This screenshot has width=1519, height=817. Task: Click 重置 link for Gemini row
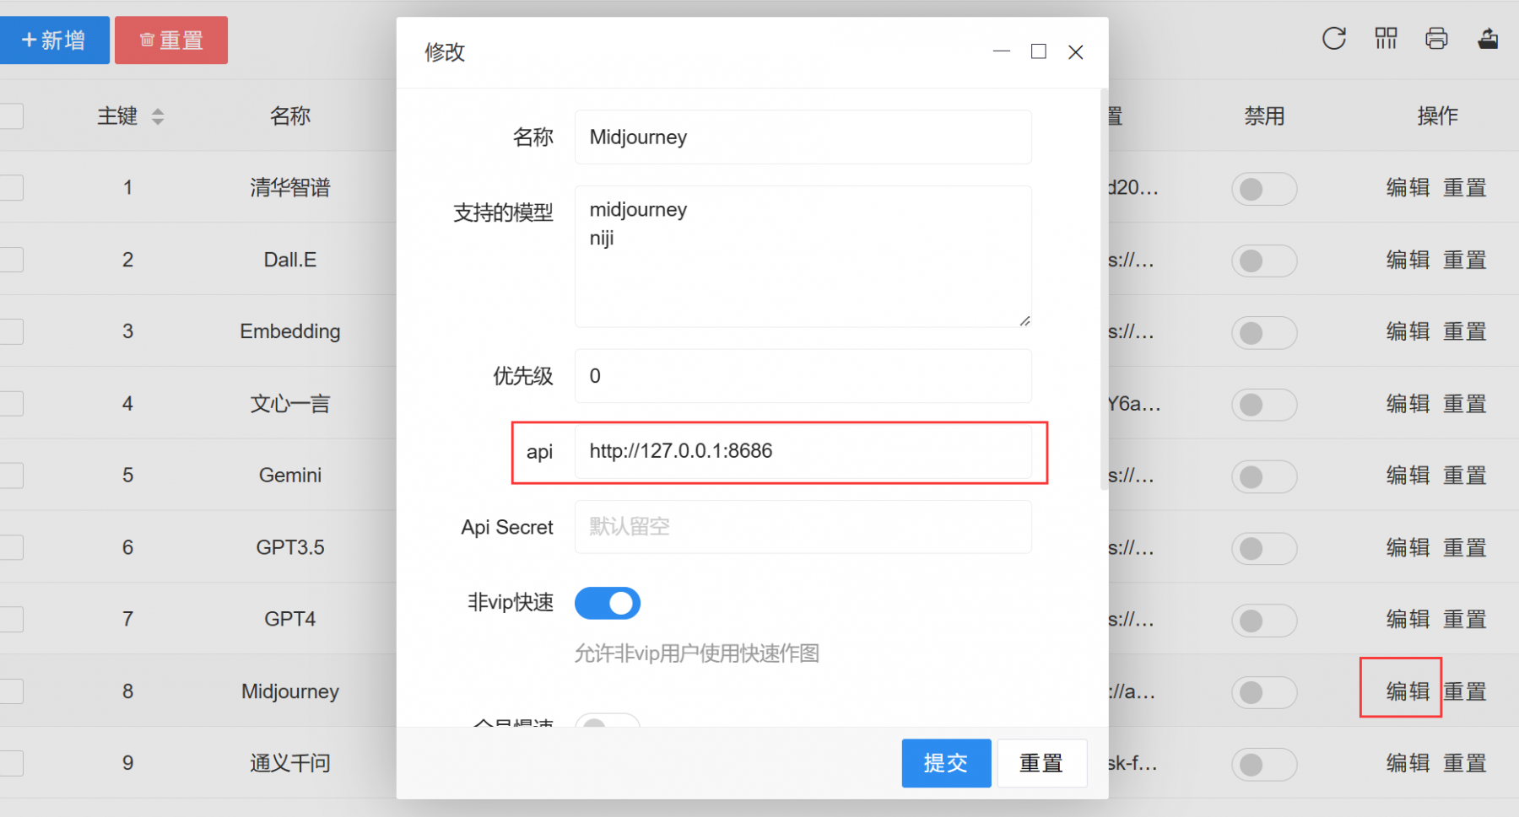(1464, 476)
